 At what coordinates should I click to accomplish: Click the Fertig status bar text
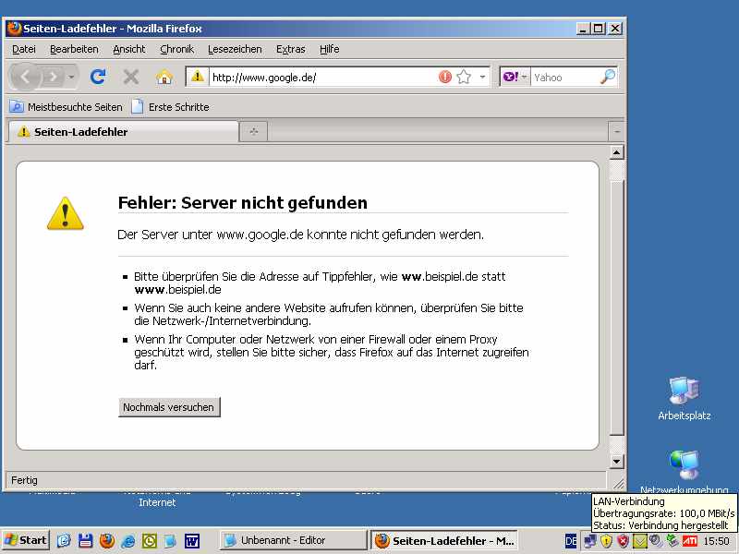tap(24, 480)
